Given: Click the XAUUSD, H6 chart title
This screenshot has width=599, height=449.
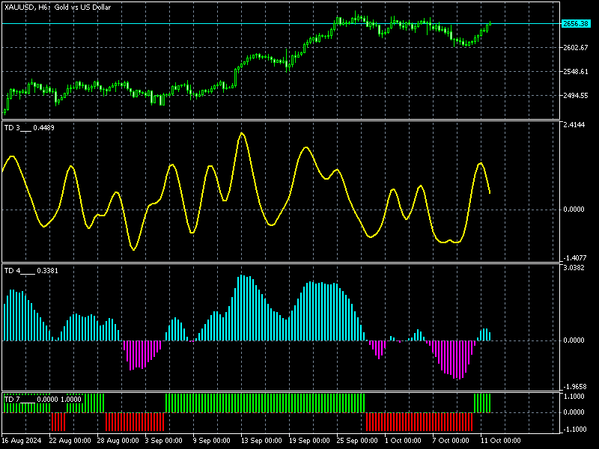Looking at the screenshot, I should [58, 7].
